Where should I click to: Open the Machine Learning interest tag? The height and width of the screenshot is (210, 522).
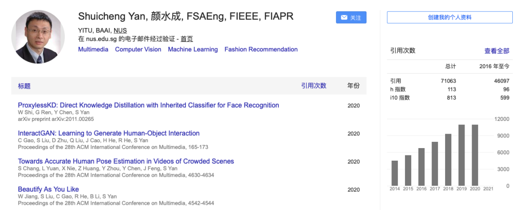click(x=193, y=49)
